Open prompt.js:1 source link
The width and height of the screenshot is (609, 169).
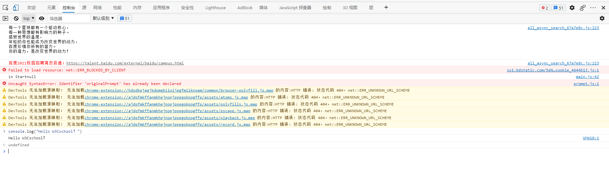pyautogui.click(x=586, y=84)
